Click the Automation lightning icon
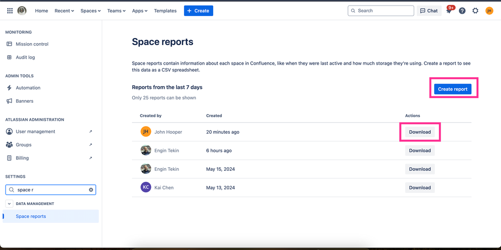 [x=9, y=88]
